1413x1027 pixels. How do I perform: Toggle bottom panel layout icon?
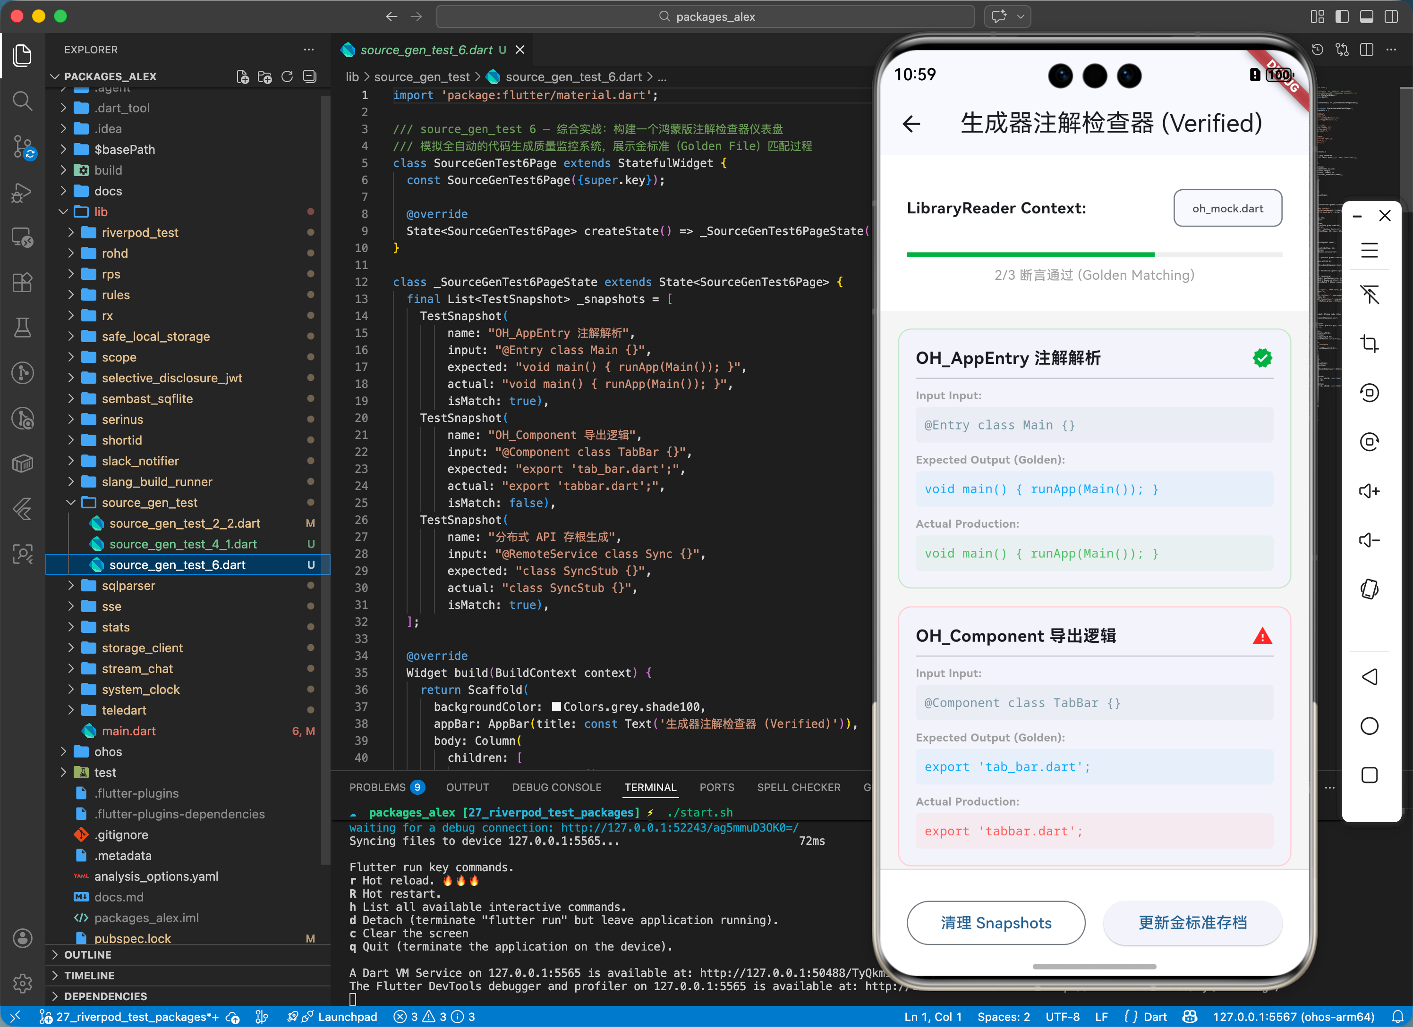(1366, 17)
